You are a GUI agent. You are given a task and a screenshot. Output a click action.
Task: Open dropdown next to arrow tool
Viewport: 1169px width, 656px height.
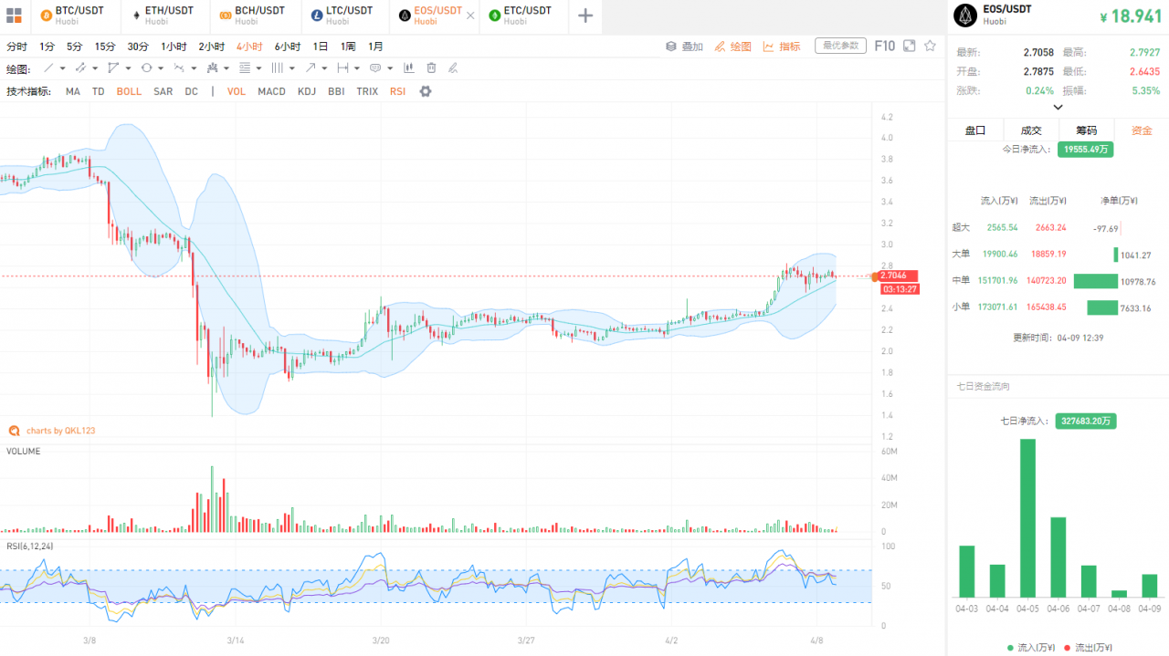(324, 68)
